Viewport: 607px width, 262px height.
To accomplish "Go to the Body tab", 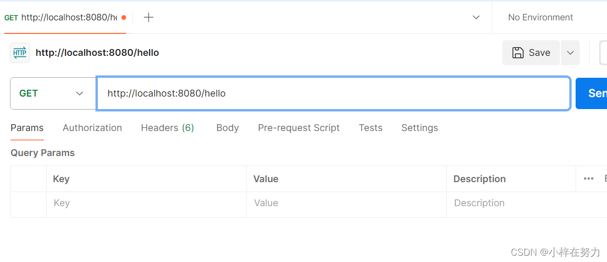I will (x=228, y=128).
